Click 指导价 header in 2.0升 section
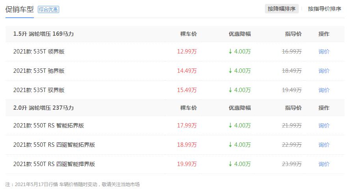This screenshot has width=350, height=192. (293, 108)
